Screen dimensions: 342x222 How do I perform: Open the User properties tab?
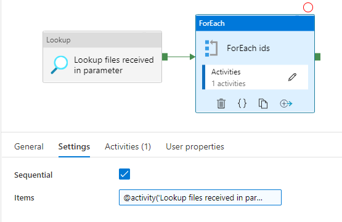pyautogui.click(x=195, y=146)
